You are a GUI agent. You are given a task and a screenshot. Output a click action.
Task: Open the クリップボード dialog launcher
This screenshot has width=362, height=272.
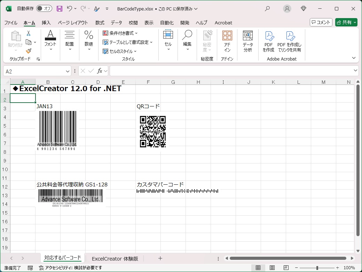(x=38, y=59)
